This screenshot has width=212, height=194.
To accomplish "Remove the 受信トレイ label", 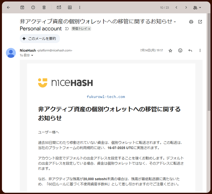I will (89, 29).
